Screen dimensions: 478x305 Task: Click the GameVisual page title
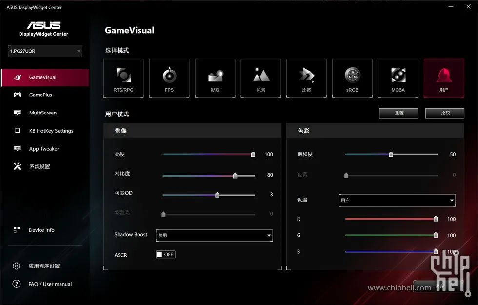130,30
